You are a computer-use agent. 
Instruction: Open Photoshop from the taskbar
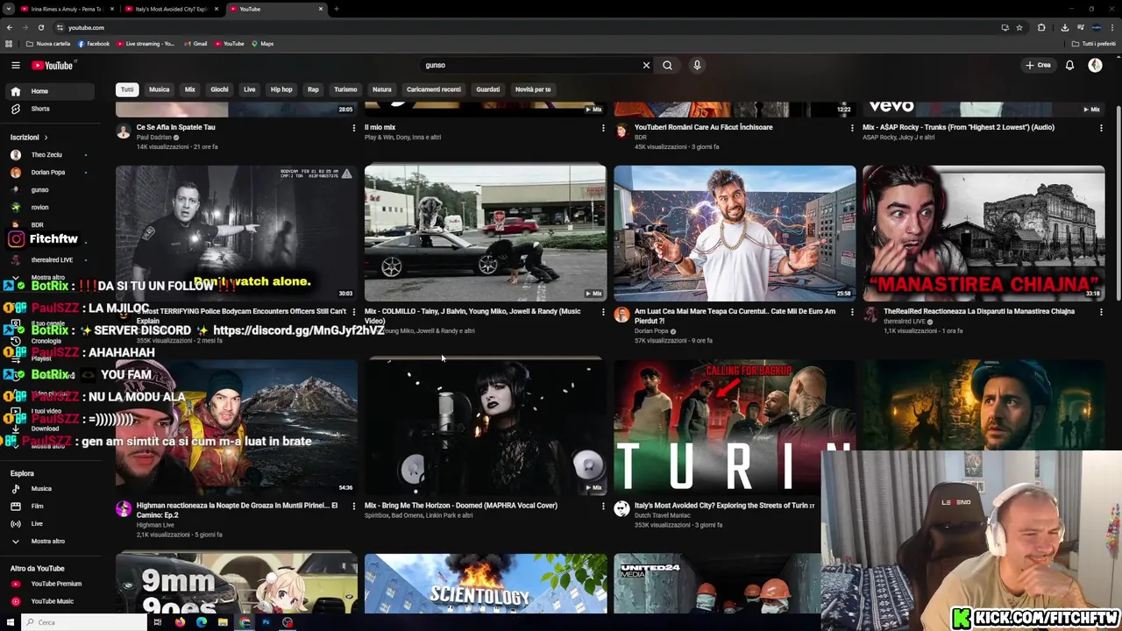[x=266, y=622]
